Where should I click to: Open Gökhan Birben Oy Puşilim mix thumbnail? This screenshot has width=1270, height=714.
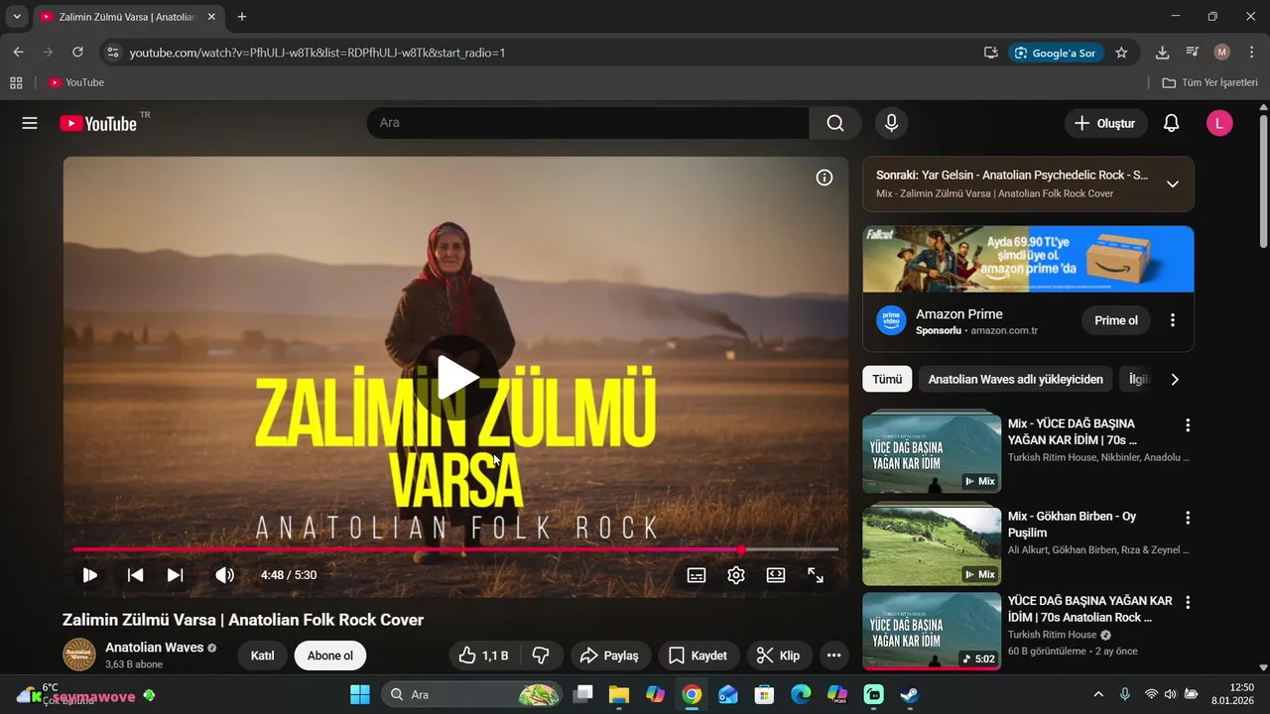(932, 545)
